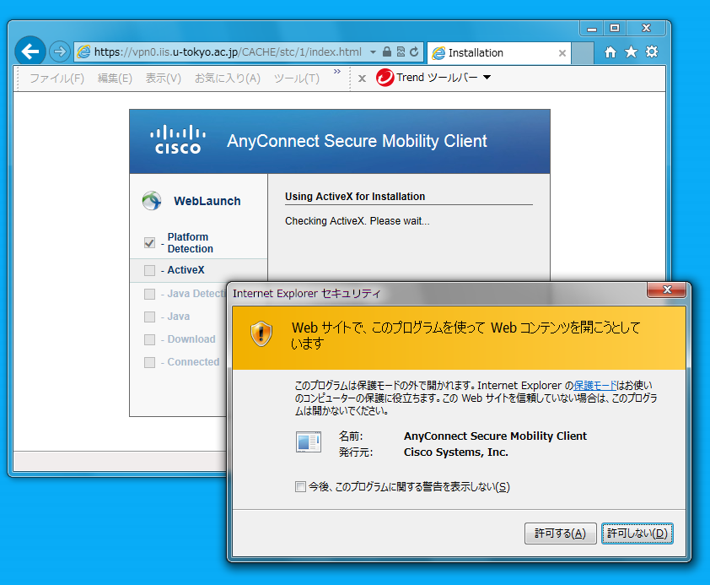Screen dimensions: 710x585
Task: Click the Cisco logo in the page header
Action: click(178, 139)
